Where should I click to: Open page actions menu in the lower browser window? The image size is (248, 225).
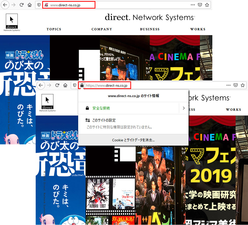tap(228, 85)
